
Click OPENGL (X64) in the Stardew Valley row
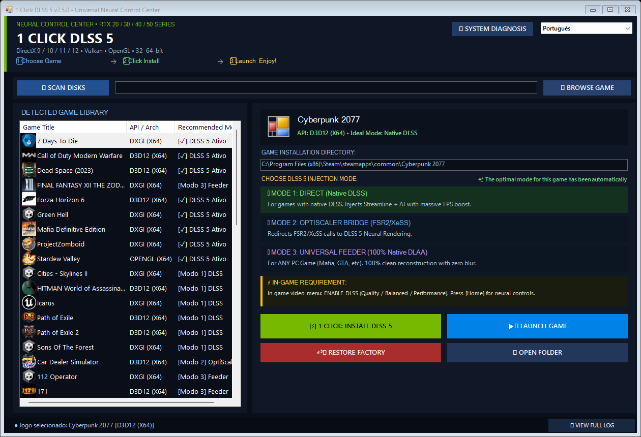click(x=151, y=259)
